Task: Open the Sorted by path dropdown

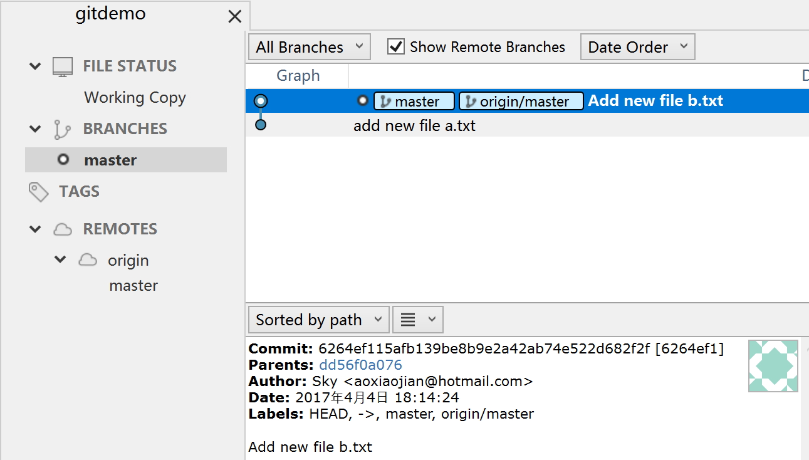Action: (318, 320)
